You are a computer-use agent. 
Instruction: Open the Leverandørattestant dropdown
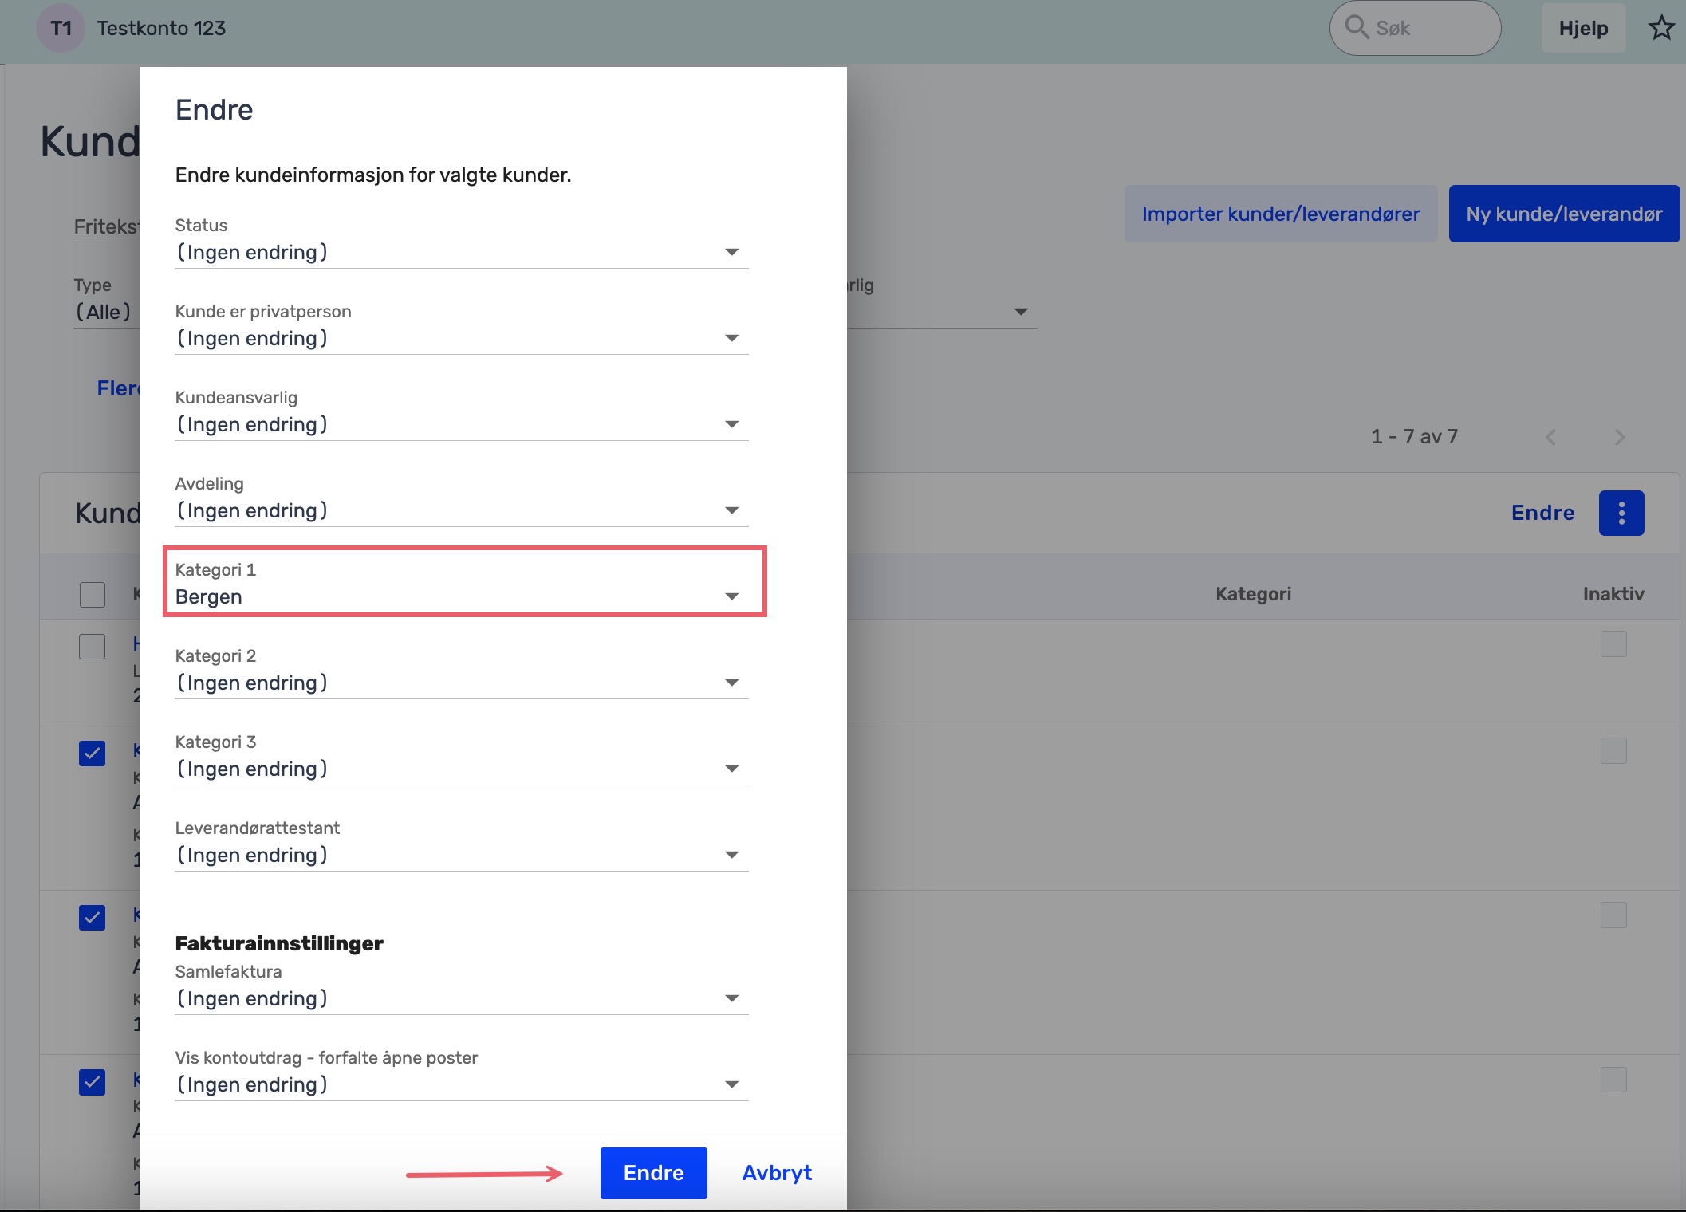point(461,855)
